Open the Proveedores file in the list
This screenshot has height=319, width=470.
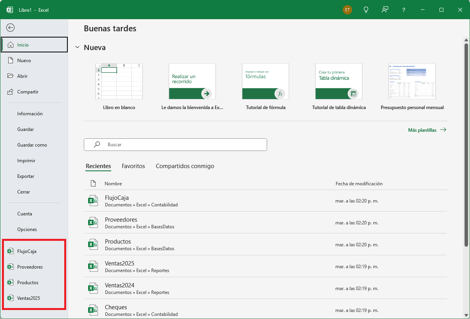266,223
